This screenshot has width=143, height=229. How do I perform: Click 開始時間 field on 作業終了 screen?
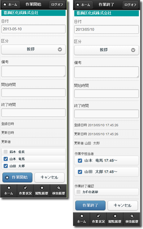coord(106,93)
